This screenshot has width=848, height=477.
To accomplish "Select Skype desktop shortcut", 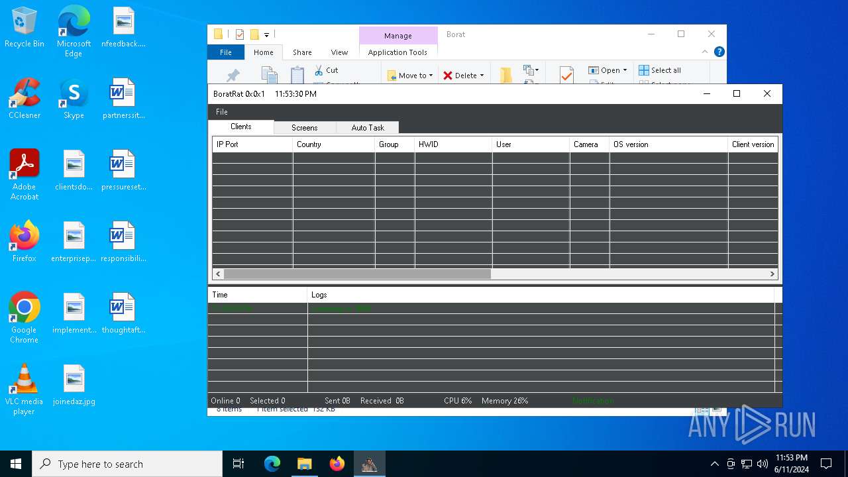I will tap(74, 99).
